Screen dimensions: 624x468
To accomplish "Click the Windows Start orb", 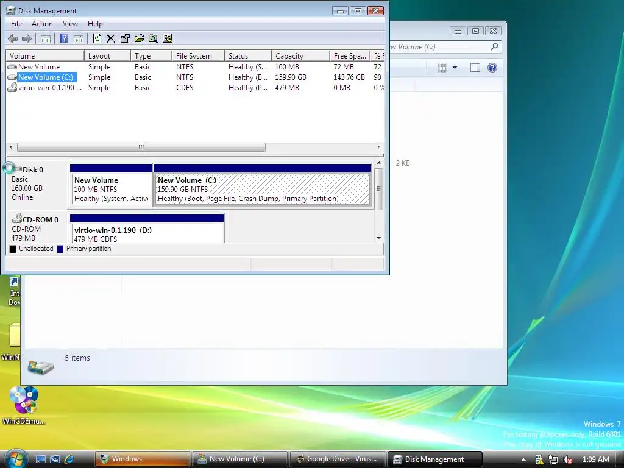I will click(x=15, y=458).
